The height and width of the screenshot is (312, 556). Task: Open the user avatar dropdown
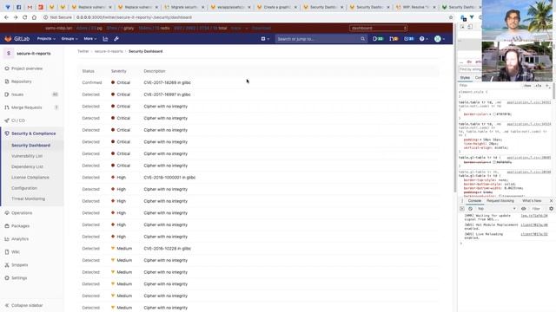[x=440, y=39]
